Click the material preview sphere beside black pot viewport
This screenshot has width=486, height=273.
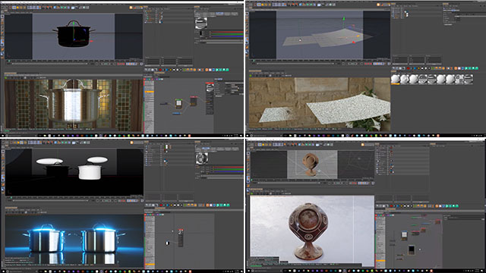[200, 23]
